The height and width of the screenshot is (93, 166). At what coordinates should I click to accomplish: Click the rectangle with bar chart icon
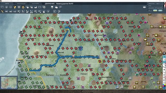pyautogui.click(x=31, y=7)
